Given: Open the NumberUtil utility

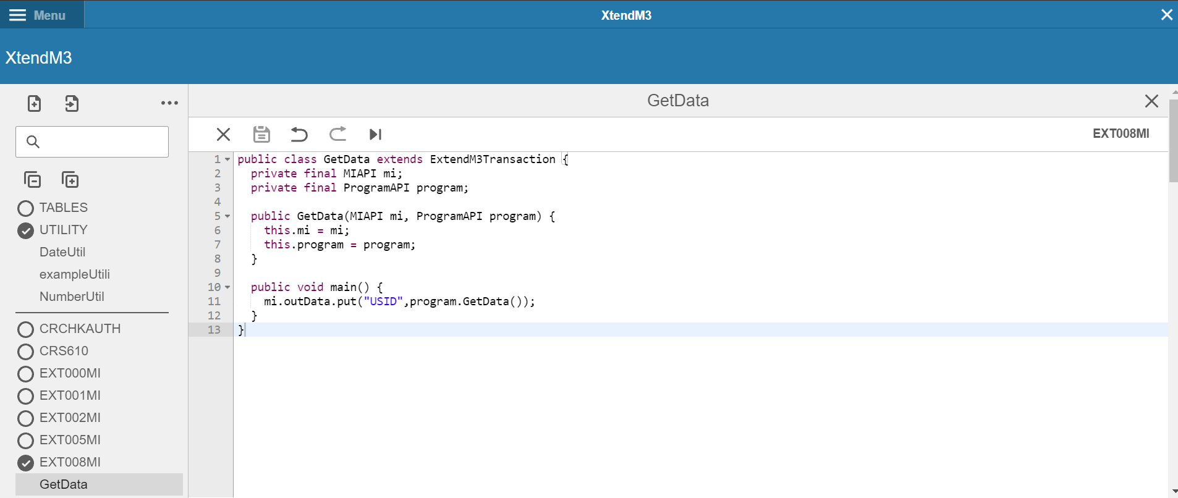Looking at the screenshot, I should pos(72,297).
